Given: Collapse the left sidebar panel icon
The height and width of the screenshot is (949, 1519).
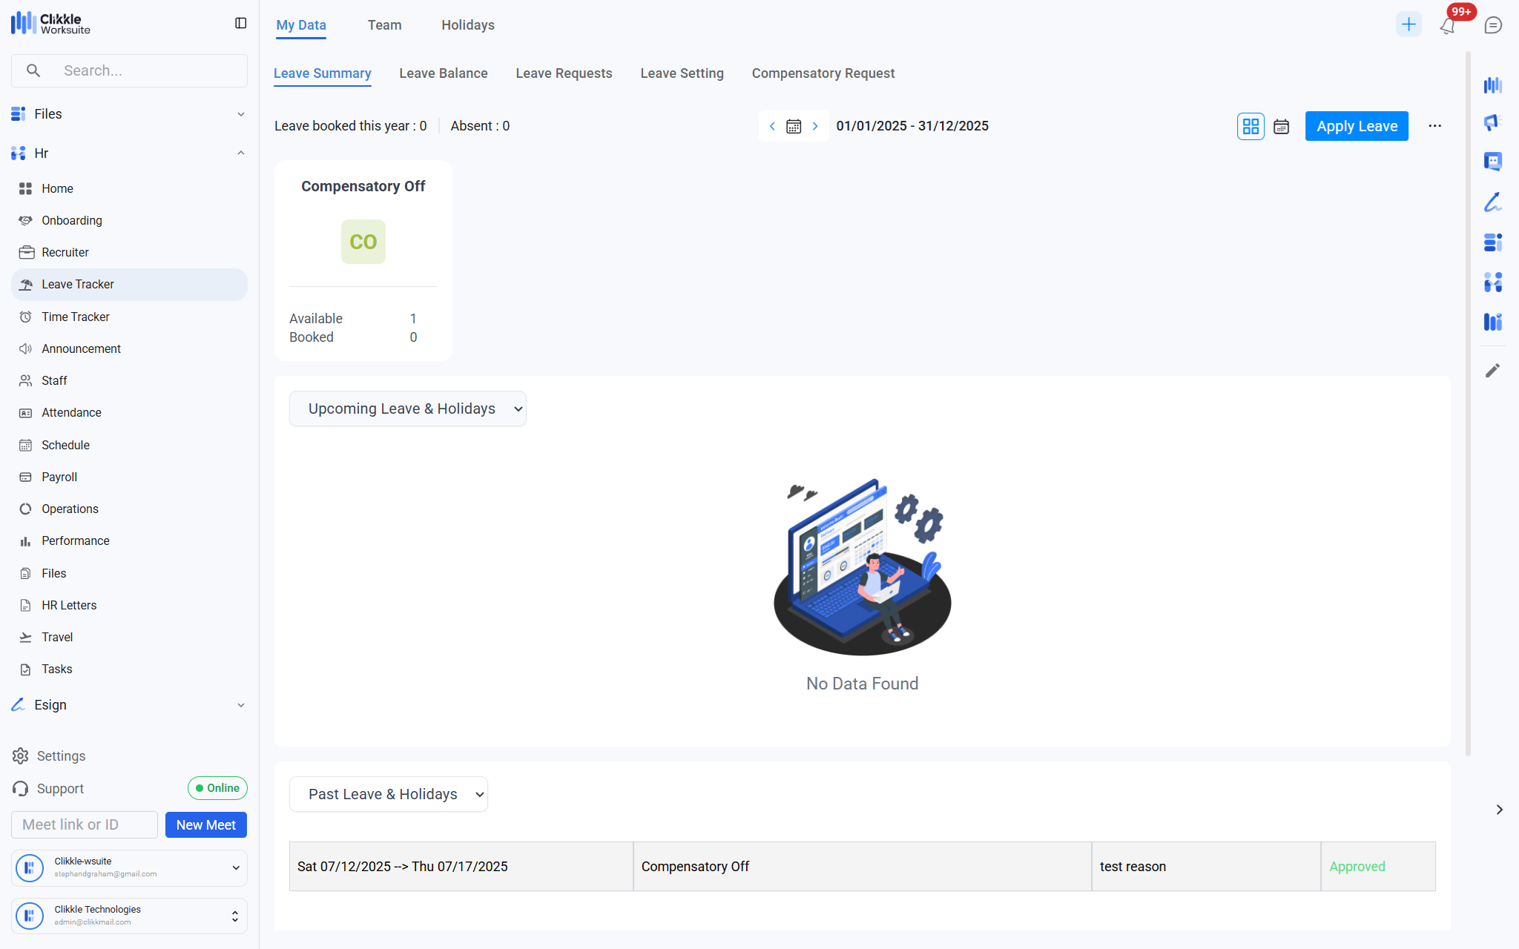Looking at the screenshot, I should tap(240, 24).
